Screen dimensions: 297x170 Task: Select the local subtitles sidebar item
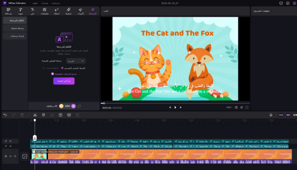pyautogui.click(x=14, y=28)
